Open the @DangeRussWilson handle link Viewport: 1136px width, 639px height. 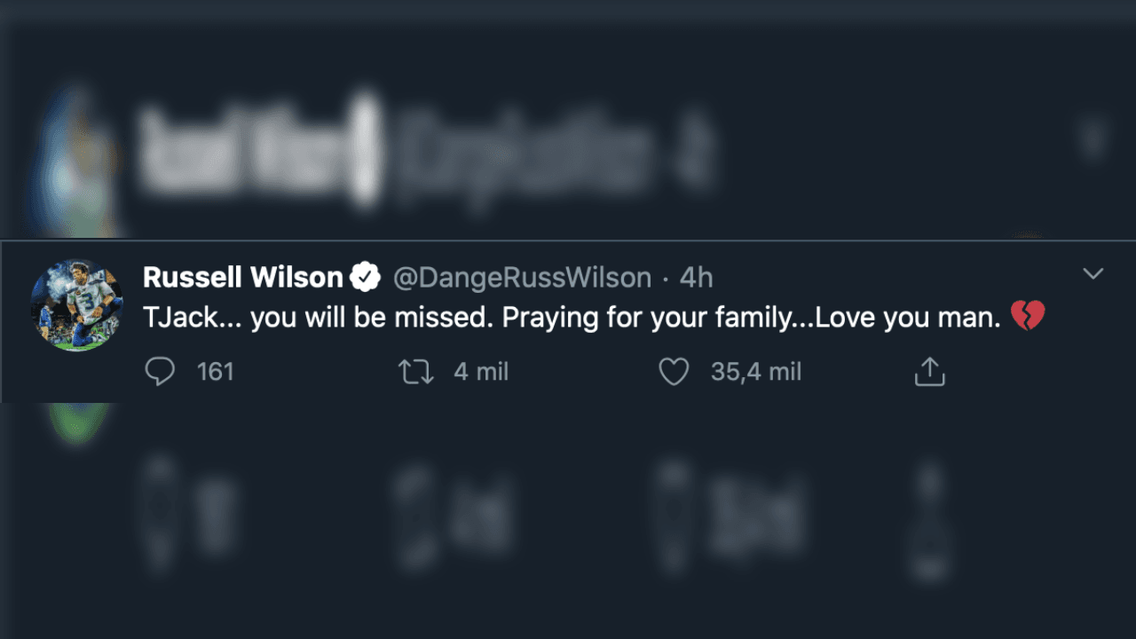click(x=522, y=278)
